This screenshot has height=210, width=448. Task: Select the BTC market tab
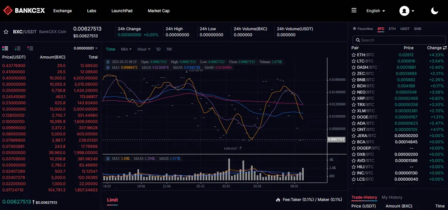[x=381, y=29]
